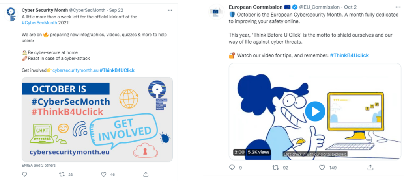Open the ENISA and 2 others tag
The width and height of the screenshot is (404, 181).
39,165
